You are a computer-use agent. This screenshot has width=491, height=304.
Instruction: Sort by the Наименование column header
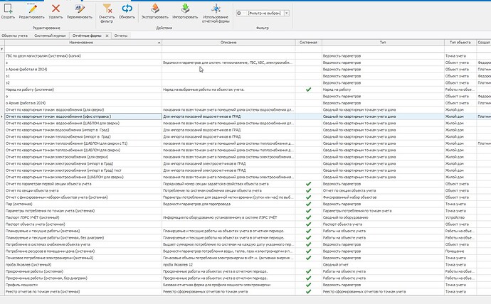[x=83, y=43]
